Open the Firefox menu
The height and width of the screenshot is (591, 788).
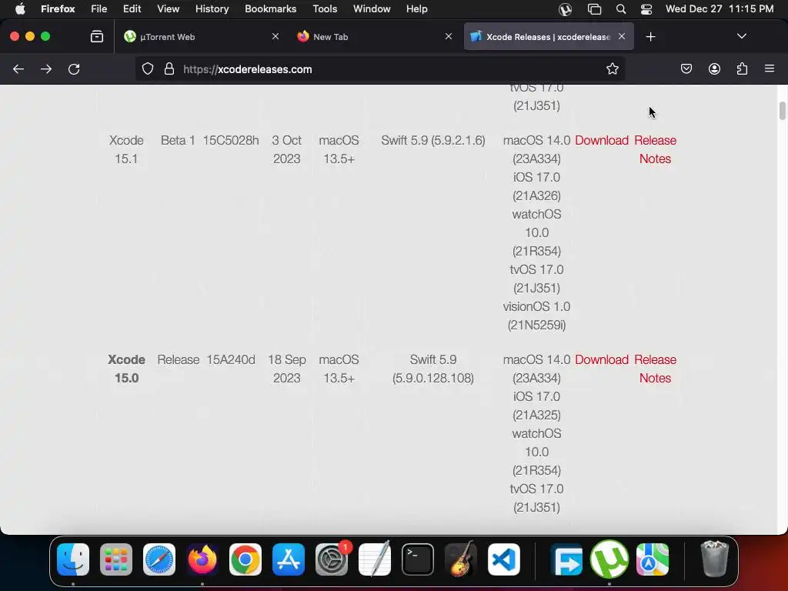click(x=58, y=9)
